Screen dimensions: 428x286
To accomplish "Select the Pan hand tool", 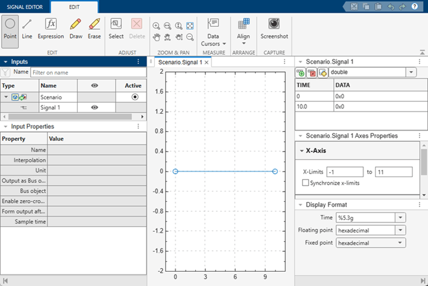I will pyautogui.click(x=156, y=37).
